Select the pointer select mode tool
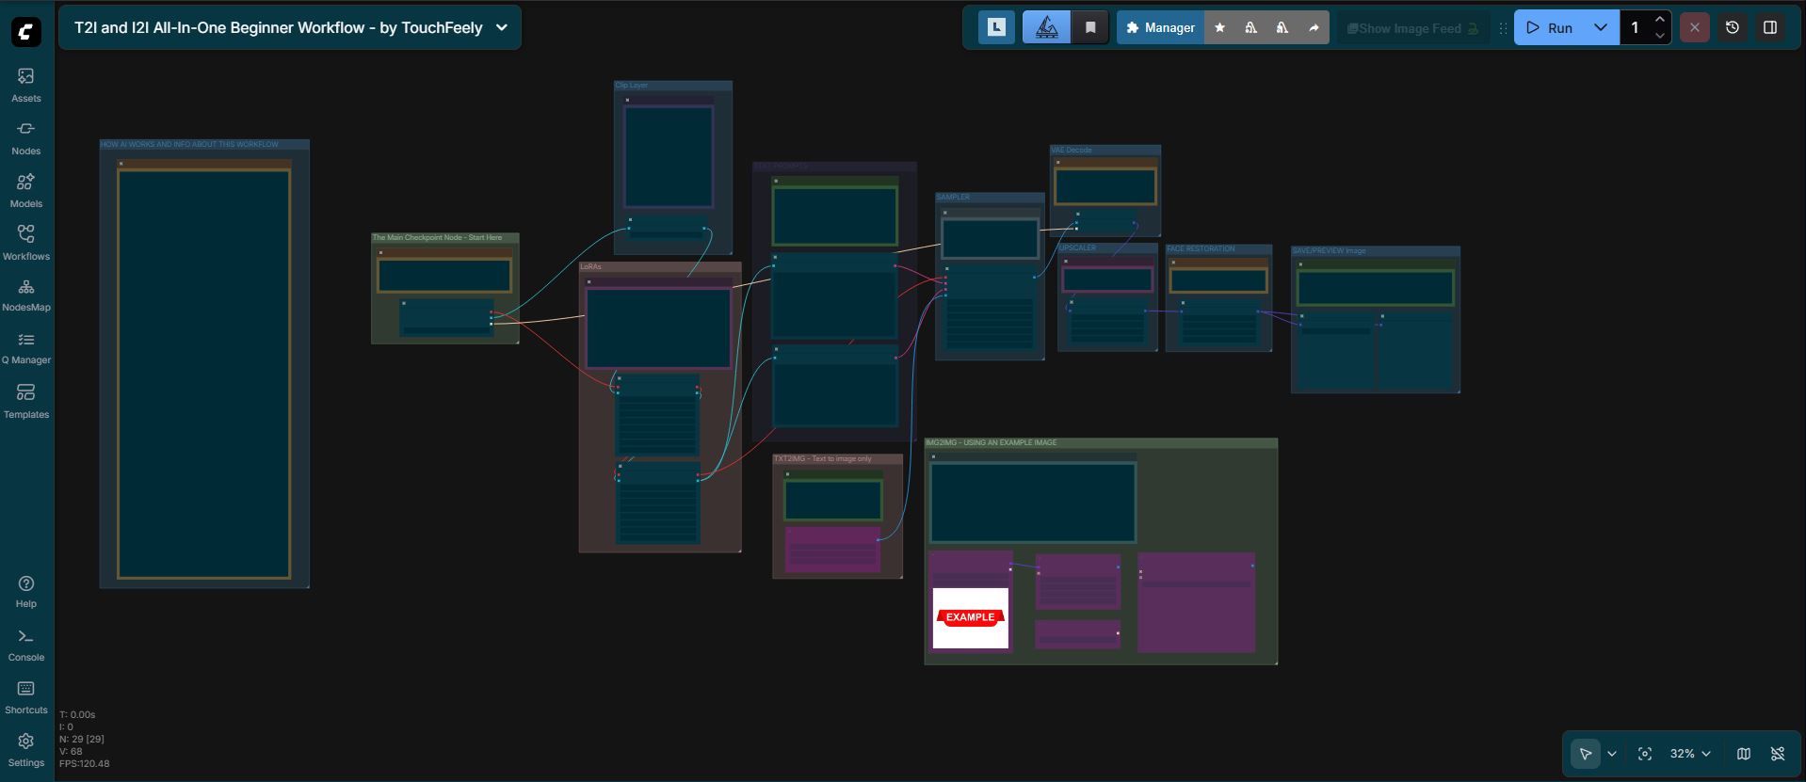The height and width of the screenshot is (782, 1806). (1586, 754)
